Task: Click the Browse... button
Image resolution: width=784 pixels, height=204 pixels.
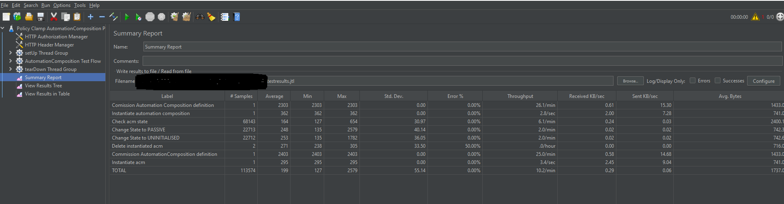Action: [x=630, y=81]
